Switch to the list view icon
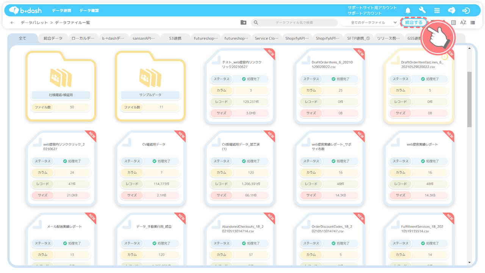Viewport: 485px width, 273px height. [473, 23]
